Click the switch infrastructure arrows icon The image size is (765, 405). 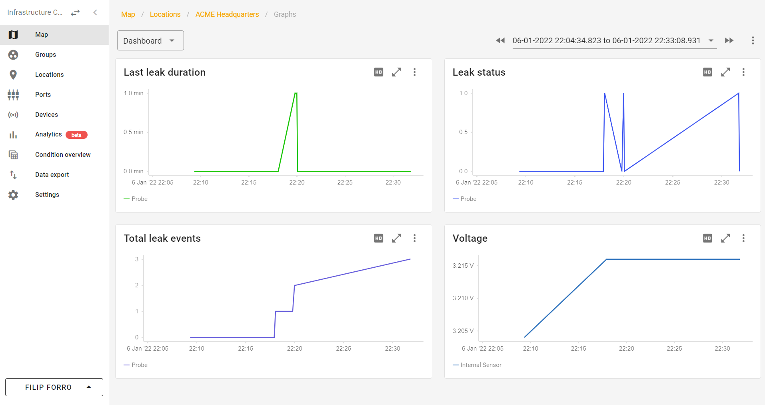tap(75, 13)
